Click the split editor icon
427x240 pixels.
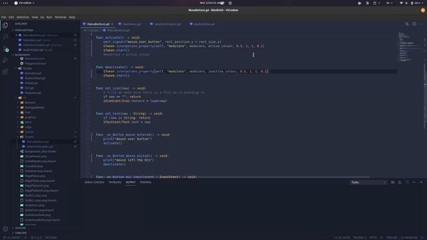414,24
